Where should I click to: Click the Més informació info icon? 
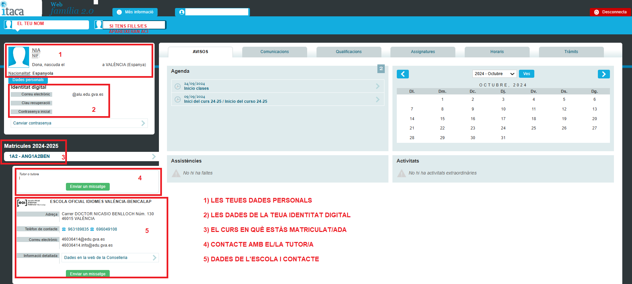[119, 12]
